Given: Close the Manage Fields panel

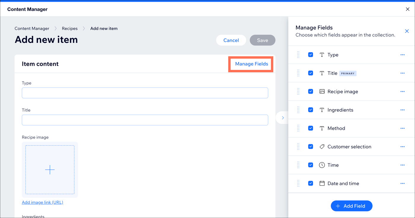Looking at the screenshot, I should [x=407, y=31].
